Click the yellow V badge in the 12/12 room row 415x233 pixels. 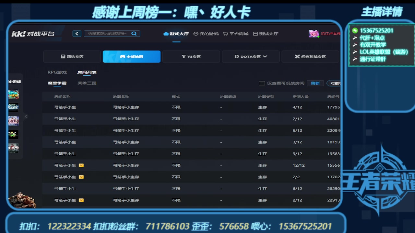click(81, 165)
